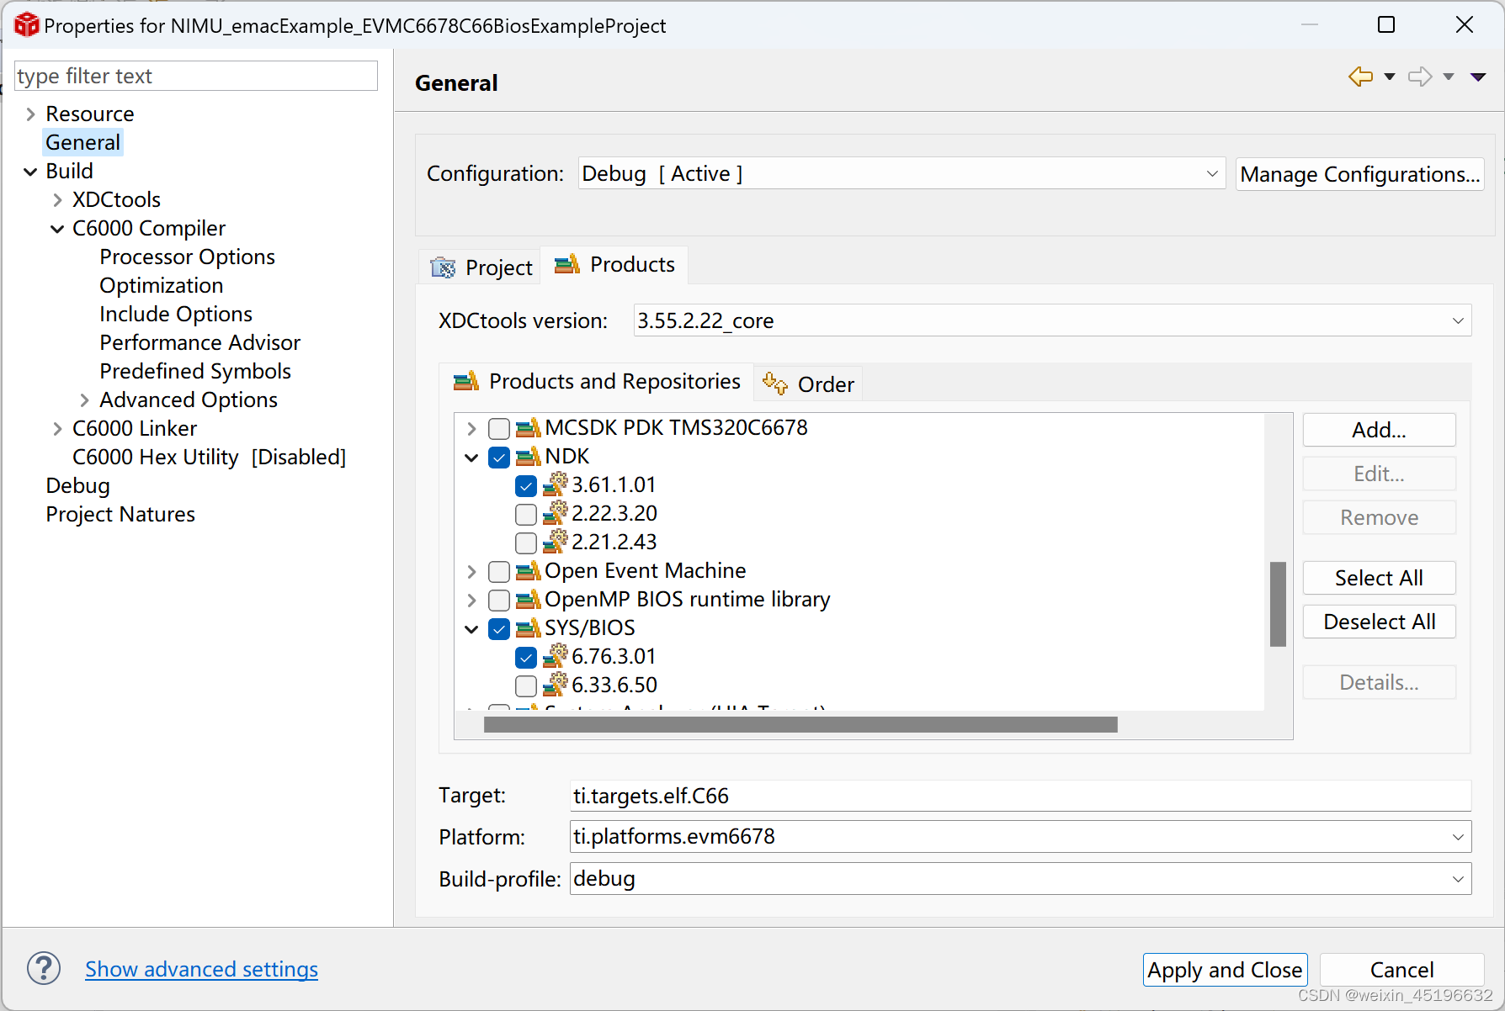
Task: Open the view menu triangle icon
Action: 1478,77
